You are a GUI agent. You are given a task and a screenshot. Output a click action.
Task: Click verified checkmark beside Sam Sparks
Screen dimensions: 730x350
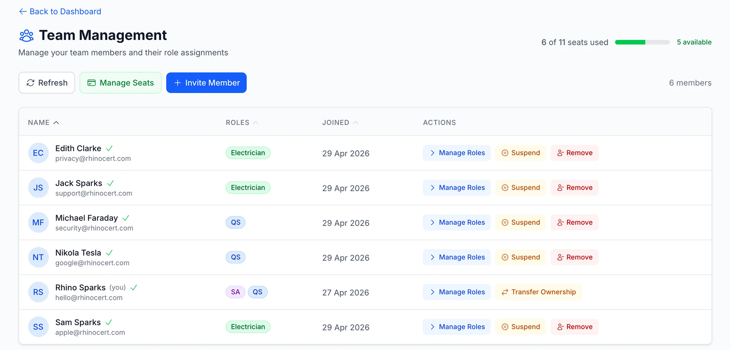click(109, 322)
